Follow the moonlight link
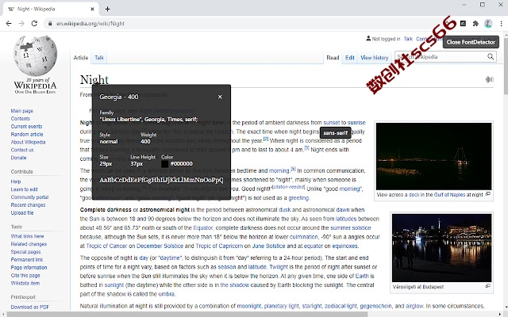This screenshot has width=508, height=317. pyautogui.click(x=248, y=306)
